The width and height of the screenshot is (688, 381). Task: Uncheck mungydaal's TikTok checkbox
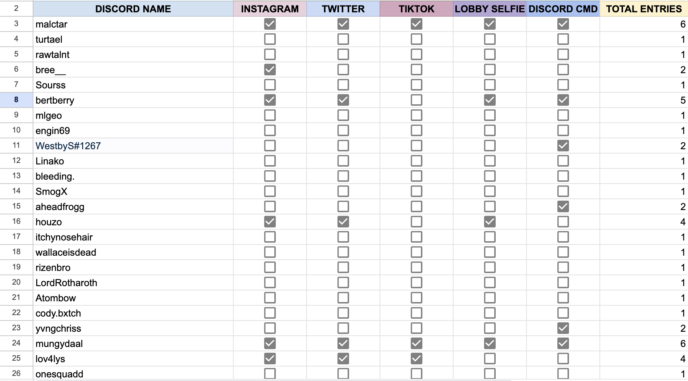coord(417,343)
